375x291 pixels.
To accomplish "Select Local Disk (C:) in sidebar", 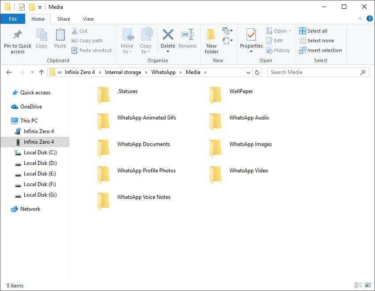I will 40,153.
